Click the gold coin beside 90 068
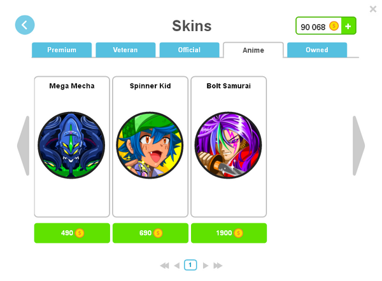This screenshot has width=382, height=281. coord(334,26)
